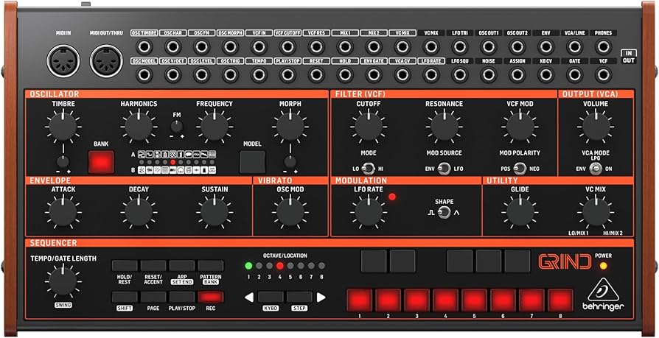The height and width of the screenshot is (338, 659).
Task: Click the GLIDE knob
Action: coord(520,212)
